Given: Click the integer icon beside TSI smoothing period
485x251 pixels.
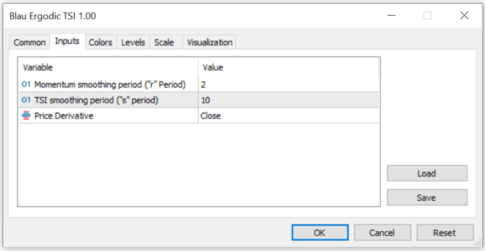Looking at the screenshot, I should click(26, 100).
